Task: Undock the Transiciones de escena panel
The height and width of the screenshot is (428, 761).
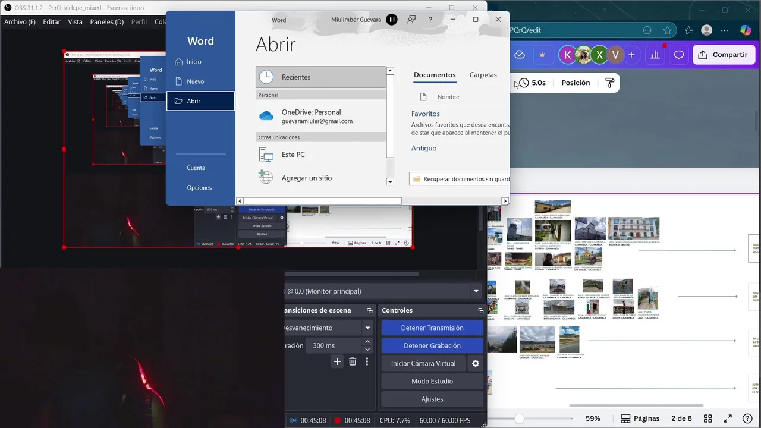Action: click(370, 310)
